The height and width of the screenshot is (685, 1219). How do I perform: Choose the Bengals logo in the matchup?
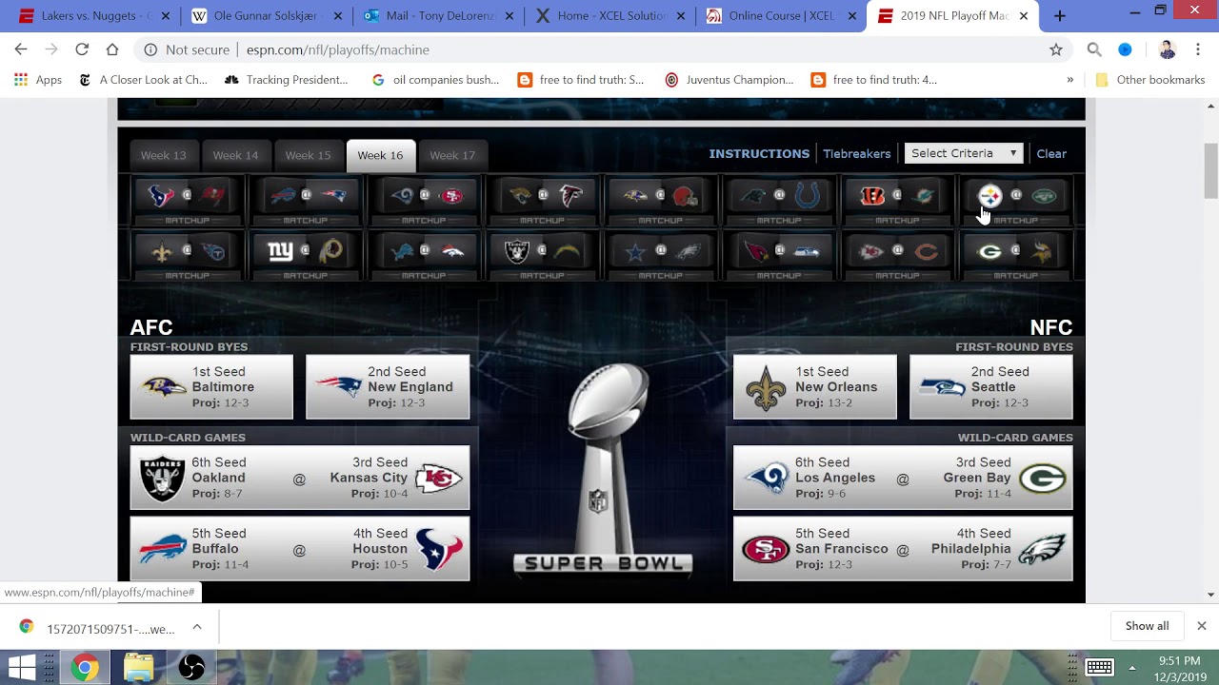point(872,196)
